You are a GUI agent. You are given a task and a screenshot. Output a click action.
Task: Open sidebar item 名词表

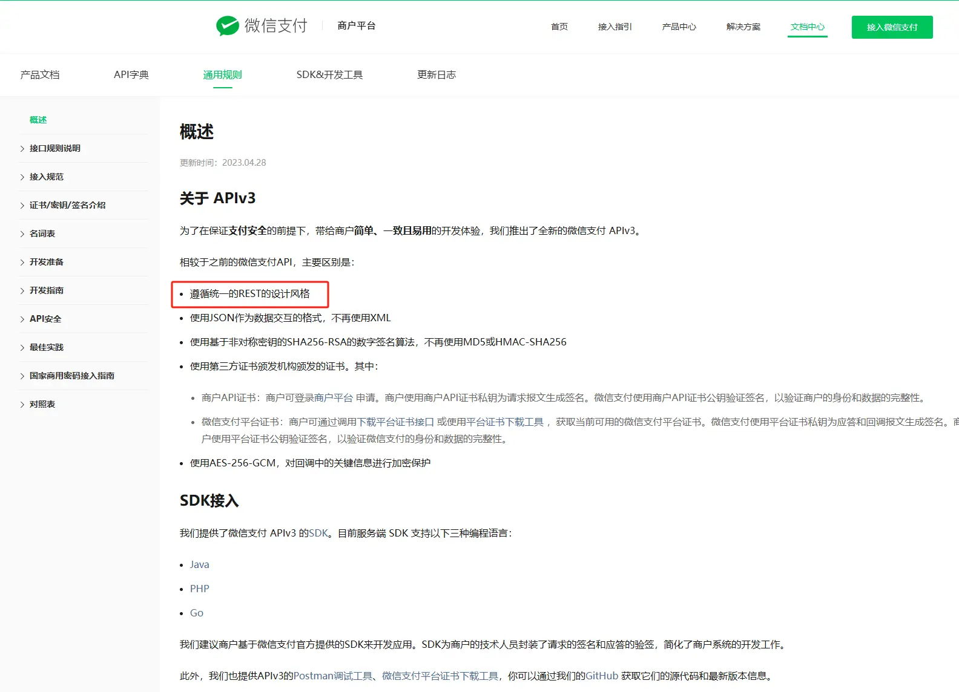click(42, 233)
